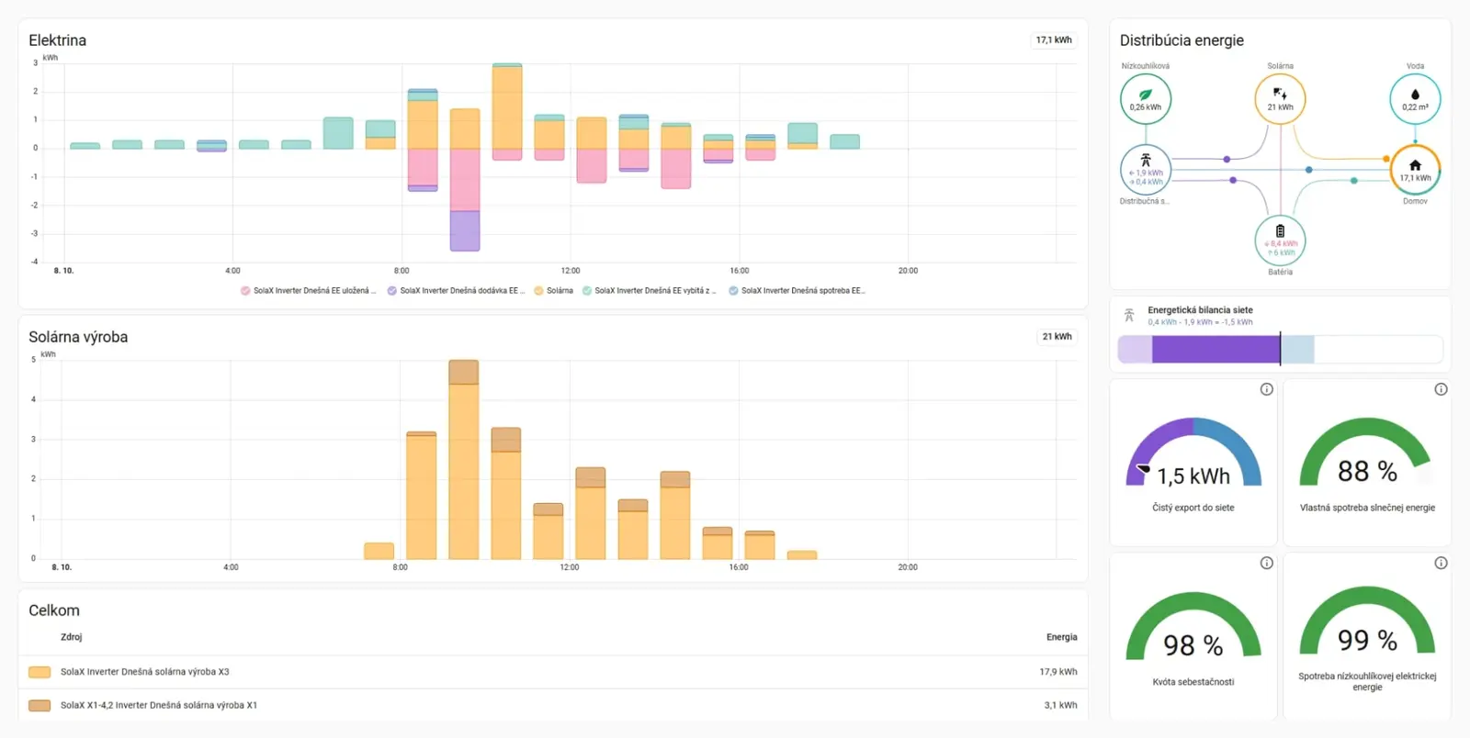Screen dimensions: 1470x738
Task: Open the distribution grid pylon node
Action: pos(1146,170)
